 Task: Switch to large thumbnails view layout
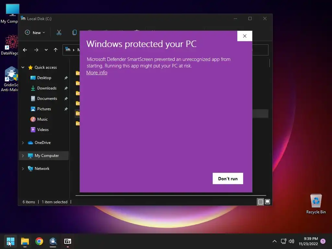tap(267, 202)
